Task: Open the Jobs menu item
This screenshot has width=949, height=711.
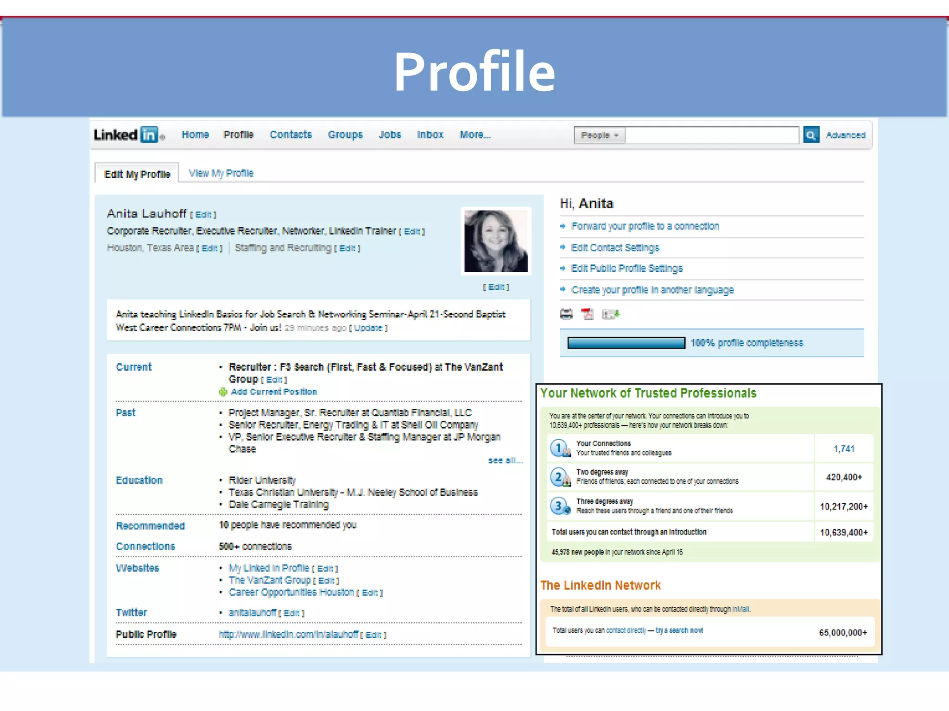Action: click(390, 135)
